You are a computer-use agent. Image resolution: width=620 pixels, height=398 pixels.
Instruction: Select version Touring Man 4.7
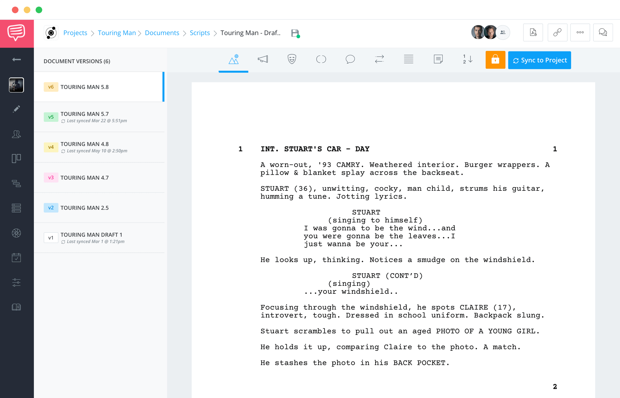99,178
